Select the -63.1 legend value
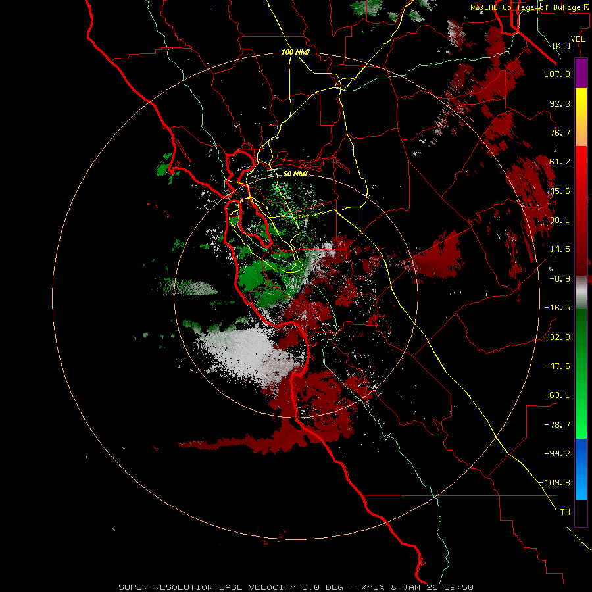 coord(557,395)
